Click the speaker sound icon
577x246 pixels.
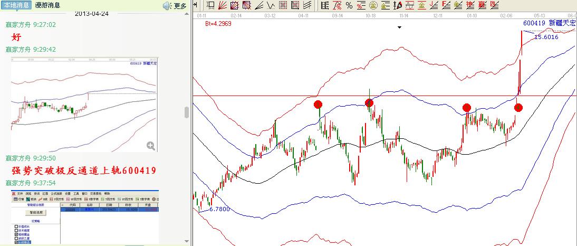pos(167,6)
